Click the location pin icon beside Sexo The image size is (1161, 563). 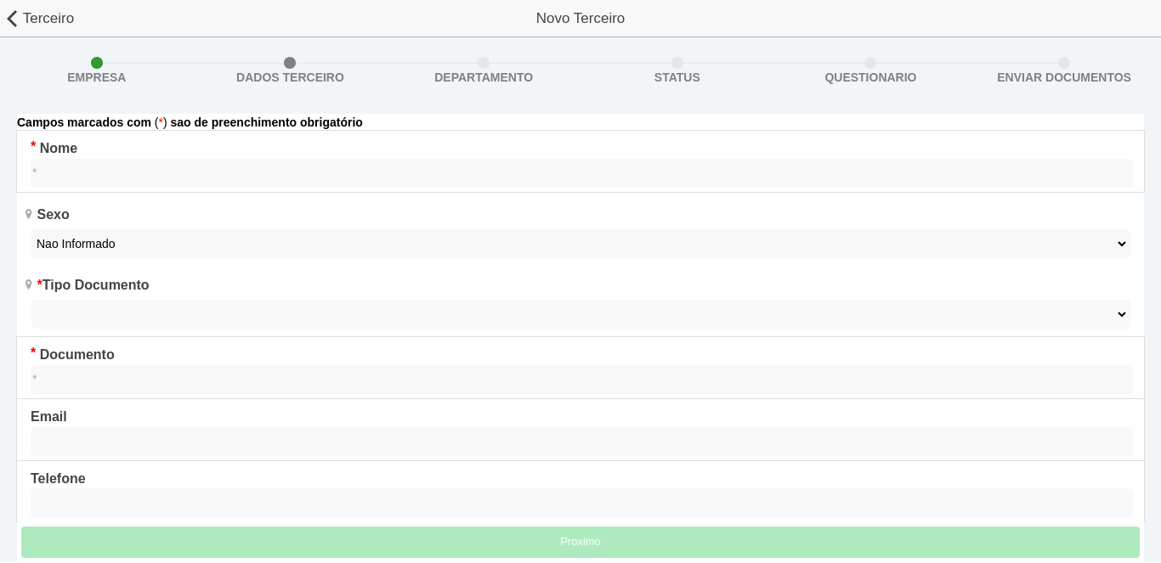(28, 214)
